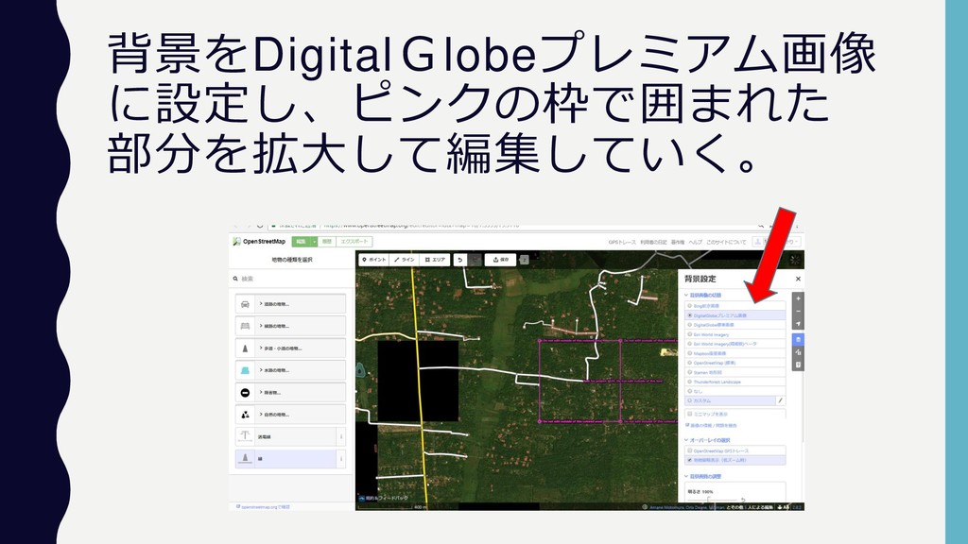
Task: Select Thunderforest Landscape radio button
Action: pos(689,382)
